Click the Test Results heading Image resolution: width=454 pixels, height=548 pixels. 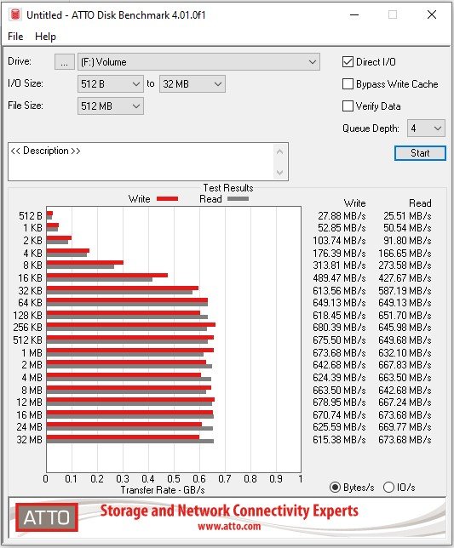228,188
